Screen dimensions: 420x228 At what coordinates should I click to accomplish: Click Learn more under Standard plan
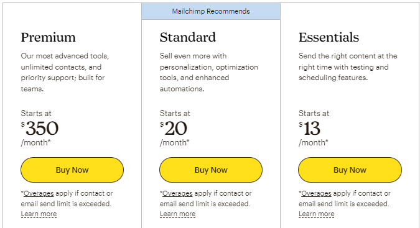[177, 214]
